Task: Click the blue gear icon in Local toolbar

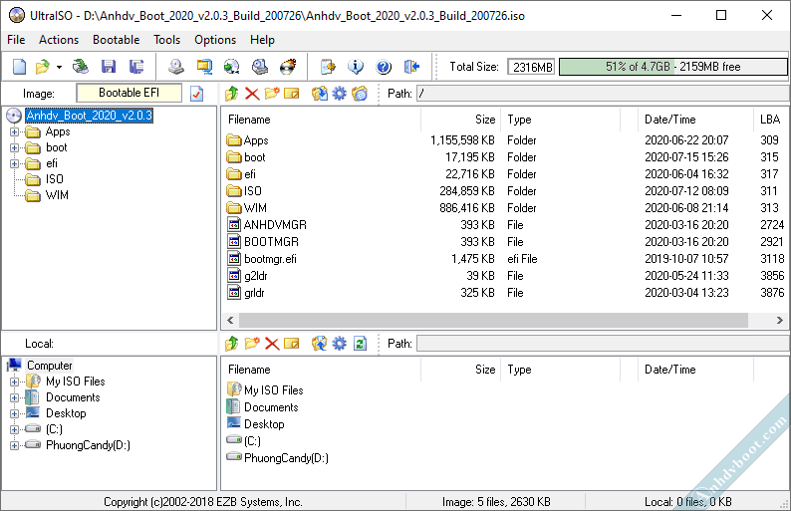Action: pos(340,344)
